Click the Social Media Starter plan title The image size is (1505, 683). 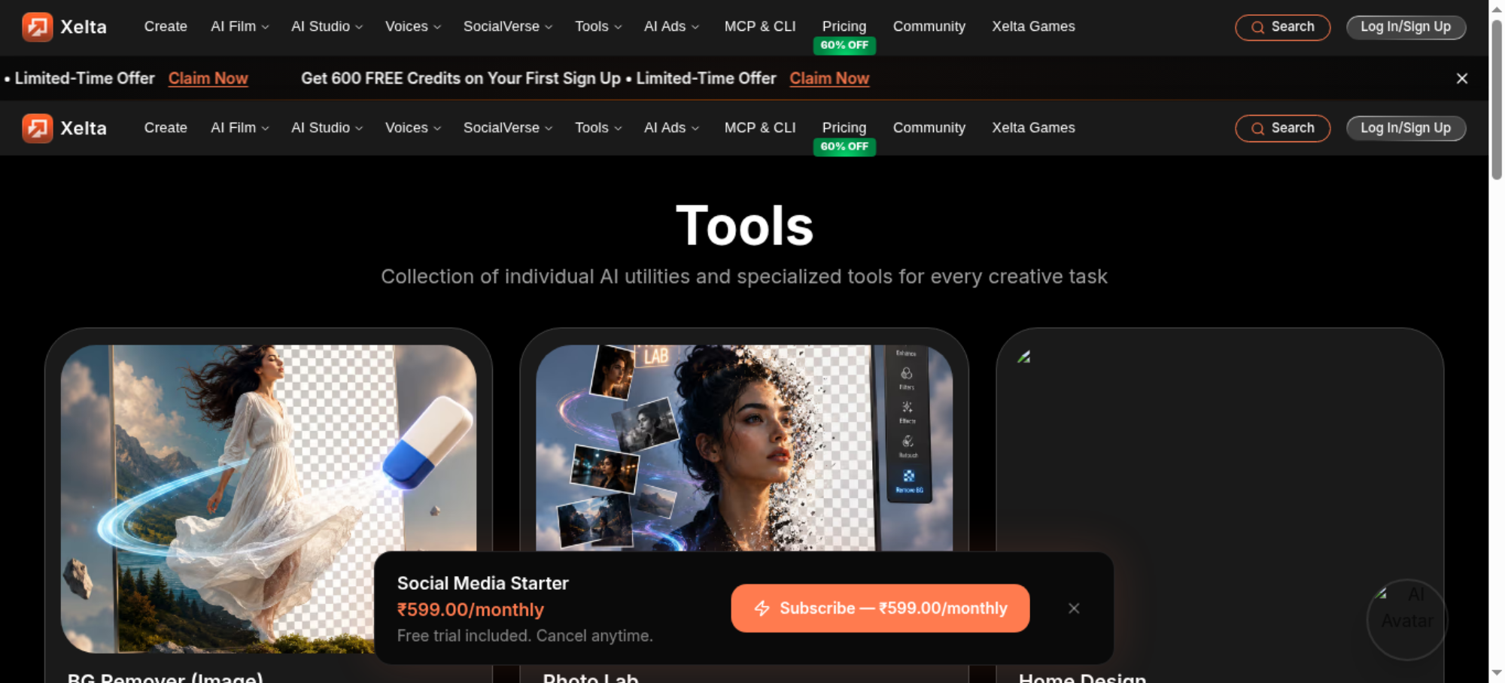[482, 583]
